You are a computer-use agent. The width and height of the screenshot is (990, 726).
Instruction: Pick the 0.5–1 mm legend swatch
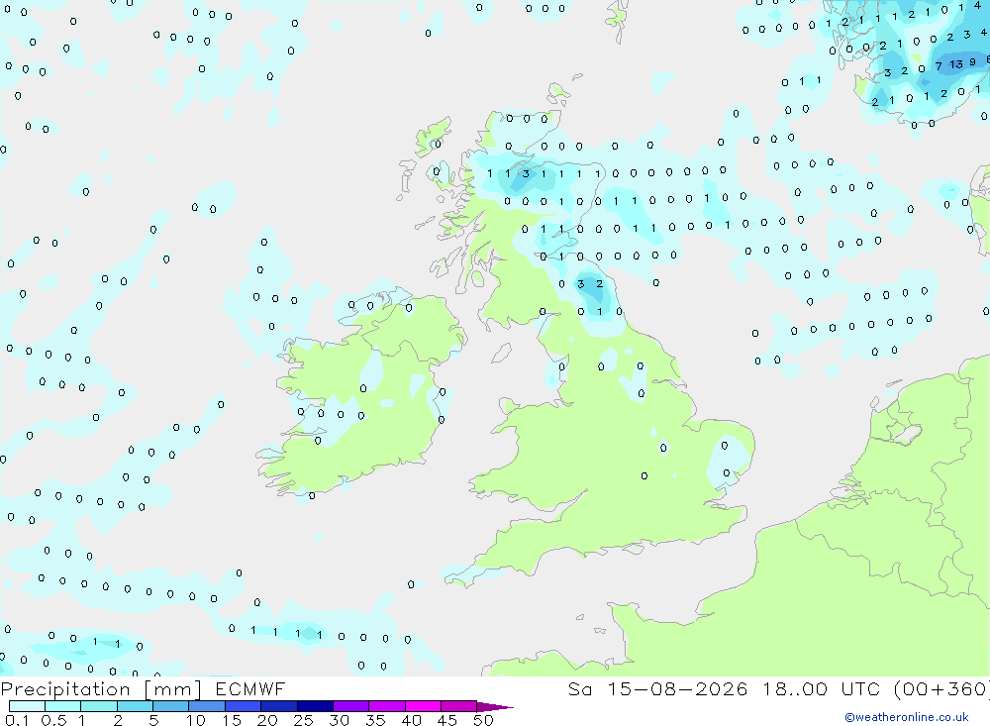tap(63, 706)
